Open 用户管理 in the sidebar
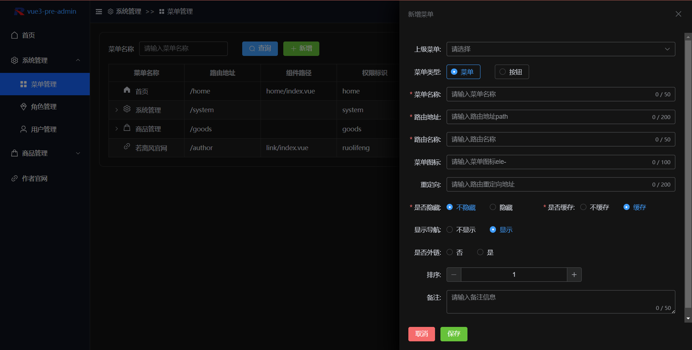This screenshot has height=350, width=692. (45, 129)
